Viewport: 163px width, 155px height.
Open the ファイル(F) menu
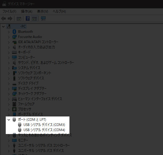pyautogui.click(x=9, y=12)
